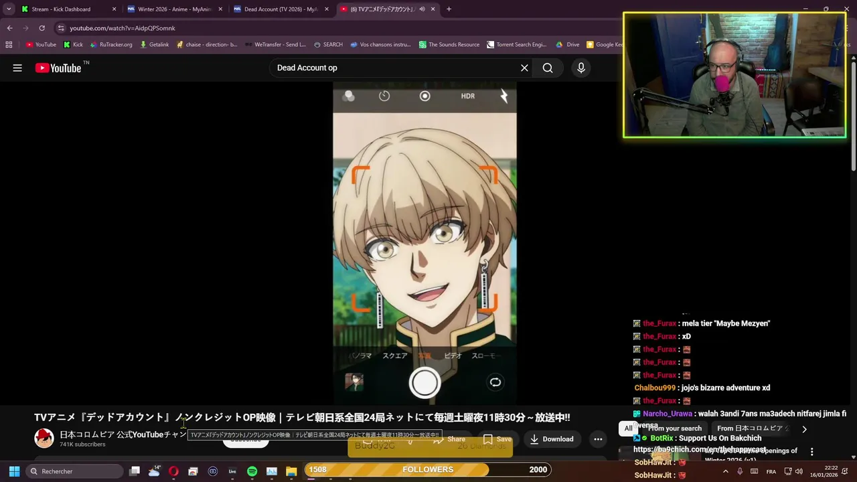This screenshot has height=482, width=857.
Task: Open a new browser tab
Action: [x=449, y=9]
